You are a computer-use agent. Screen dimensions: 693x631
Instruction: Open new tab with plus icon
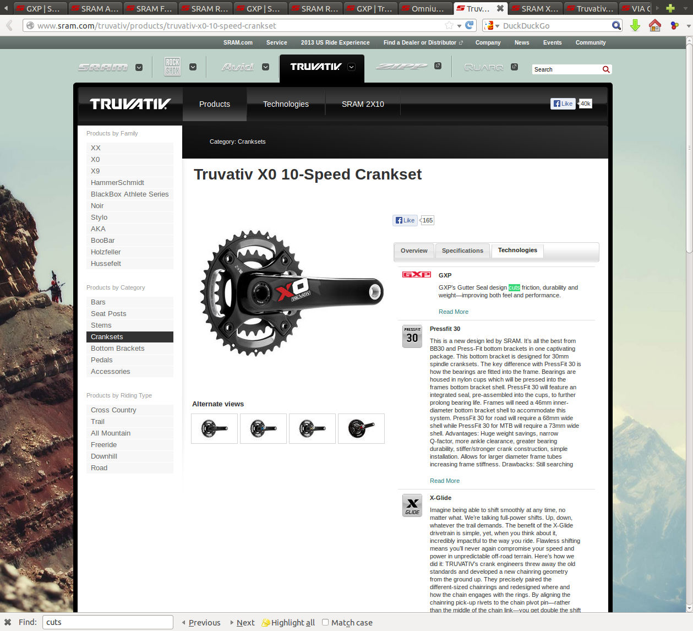[670, 8]
